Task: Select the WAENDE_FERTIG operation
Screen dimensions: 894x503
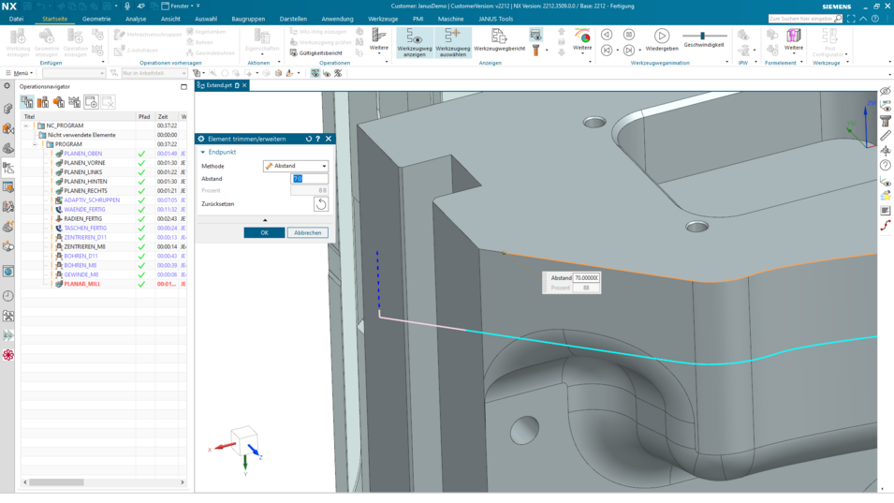Action: point(84,209)
